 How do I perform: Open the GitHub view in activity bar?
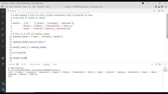(x=3, y=58)
